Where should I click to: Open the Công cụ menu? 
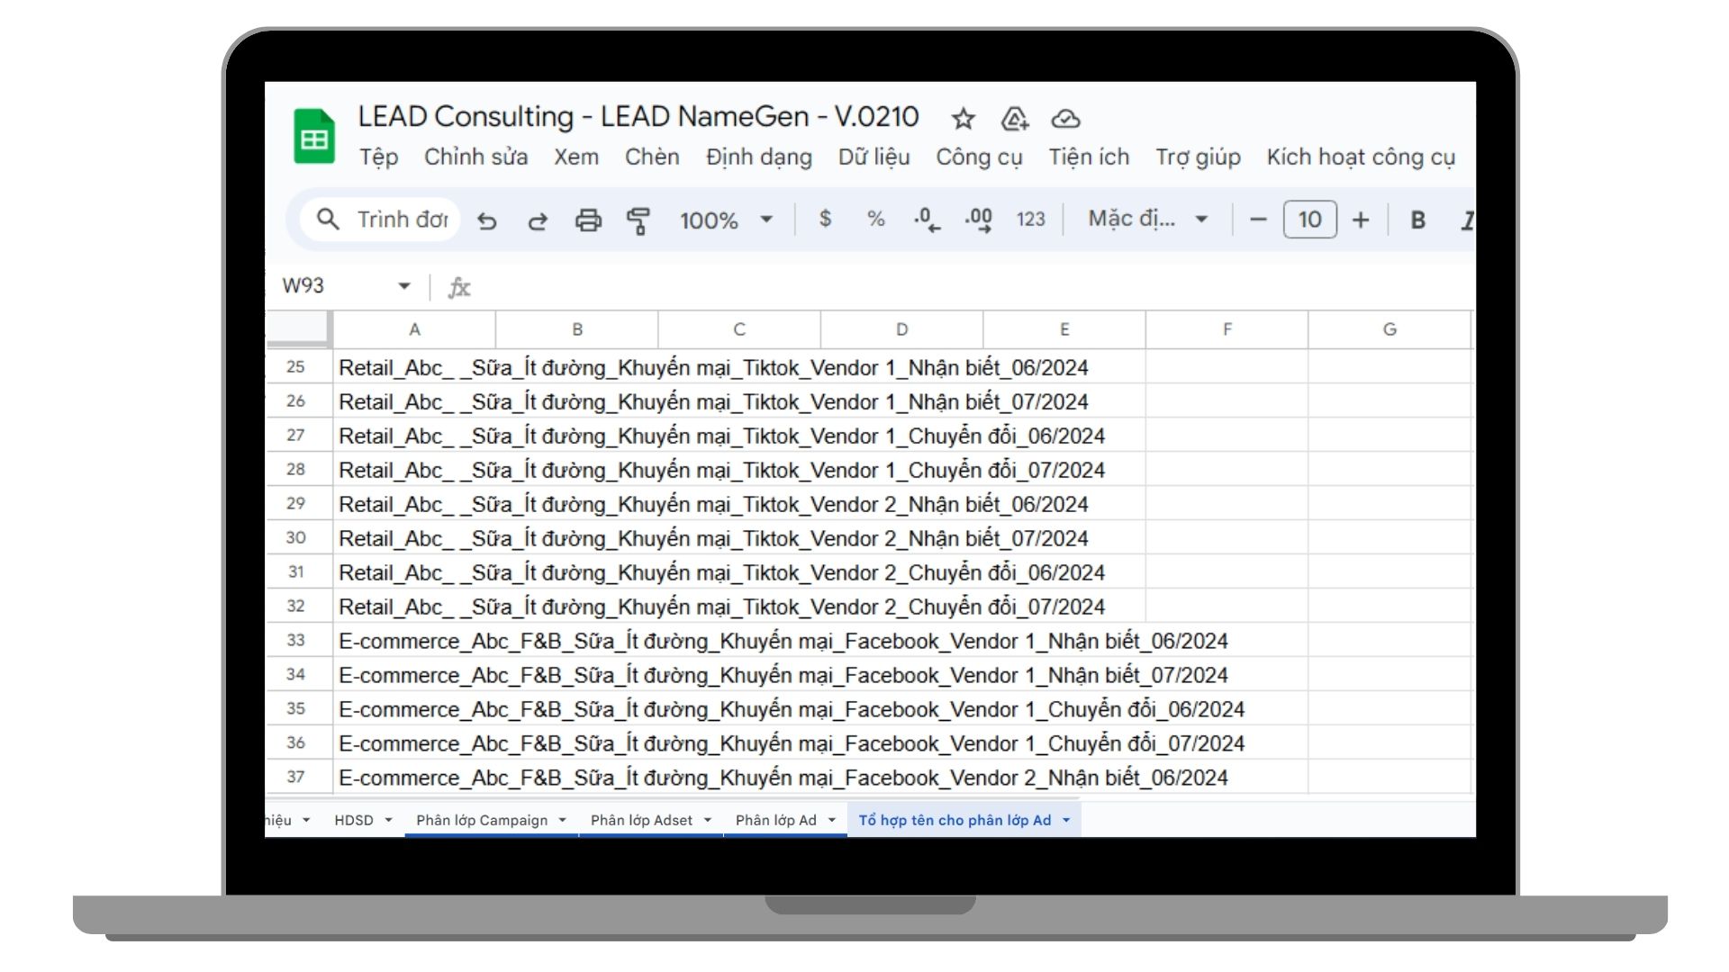[x=979, y=157]
